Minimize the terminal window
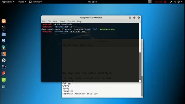The width and height of the screenshot is (185, 104). [130, 18]
